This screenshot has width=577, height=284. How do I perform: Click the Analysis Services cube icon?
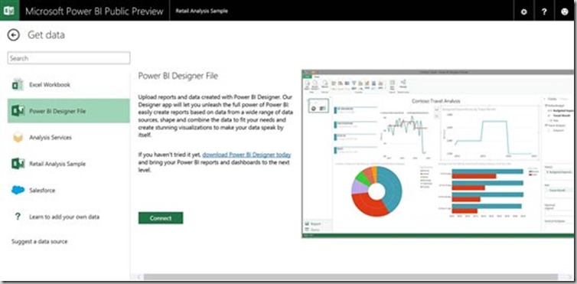tap(18, 137)
